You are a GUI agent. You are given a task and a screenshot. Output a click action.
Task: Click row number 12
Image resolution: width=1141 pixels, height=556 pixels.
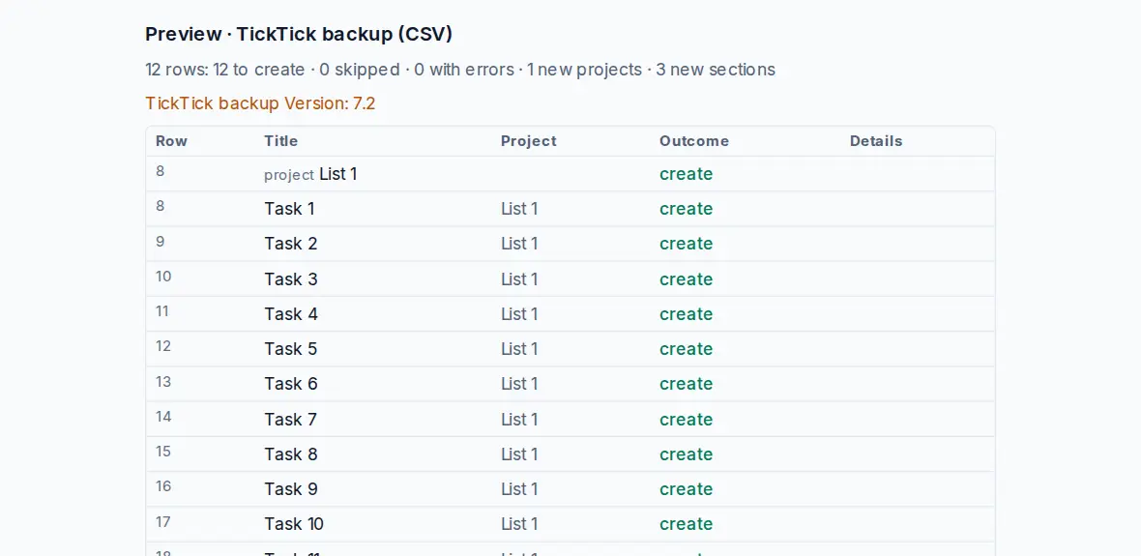(x=163, y=346)
